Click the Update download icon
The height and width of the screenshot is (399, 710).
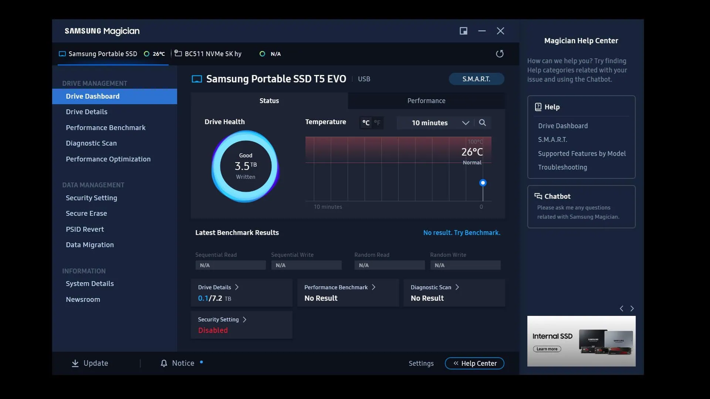[75, 363]
